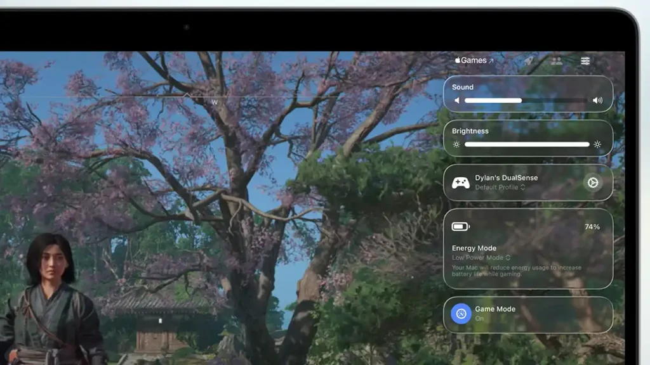650x365 pixels.
Task: Expand the Low Power Mode dropdown
Action: [481, 258]
